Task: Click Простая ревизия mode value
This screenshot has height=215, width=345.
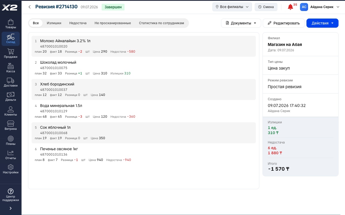Action: pyautogui.click(x=285, y=87)
